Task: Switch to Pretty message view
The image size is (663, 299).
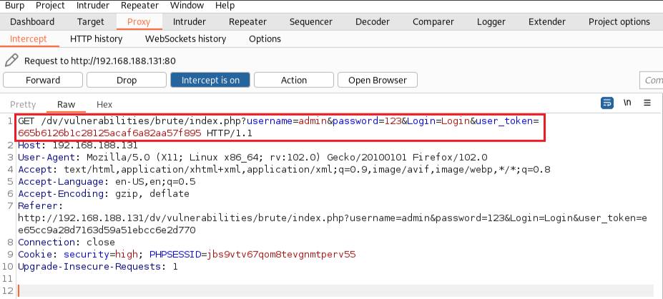Action: click(x=23, y=105)
